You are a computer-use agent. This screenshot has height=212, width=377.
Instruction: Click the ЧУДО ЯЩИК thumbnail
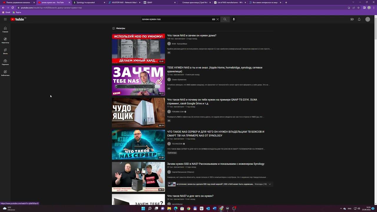(x=138, y=113)
